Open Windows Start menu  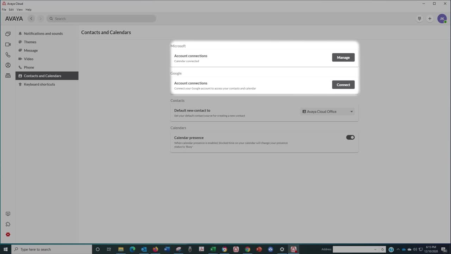point(6,249)
